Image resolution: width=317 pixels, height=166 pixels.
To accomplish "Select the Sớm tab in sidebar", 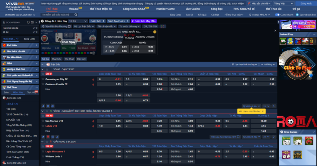I will [6, 93].
